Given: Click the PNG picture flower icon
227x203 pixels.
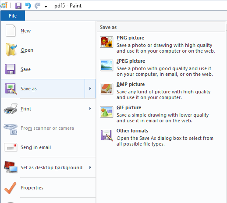Looking at the screenshot, I should (106, 42).
